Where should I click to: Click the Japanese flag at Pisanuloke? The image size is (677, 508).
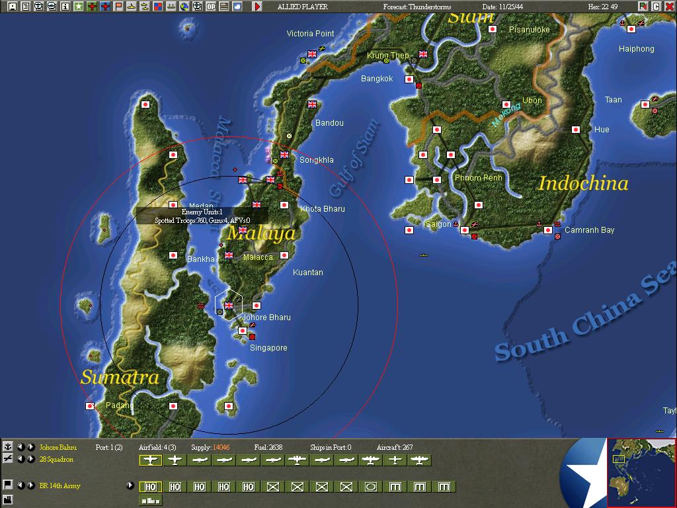[492, 29]
